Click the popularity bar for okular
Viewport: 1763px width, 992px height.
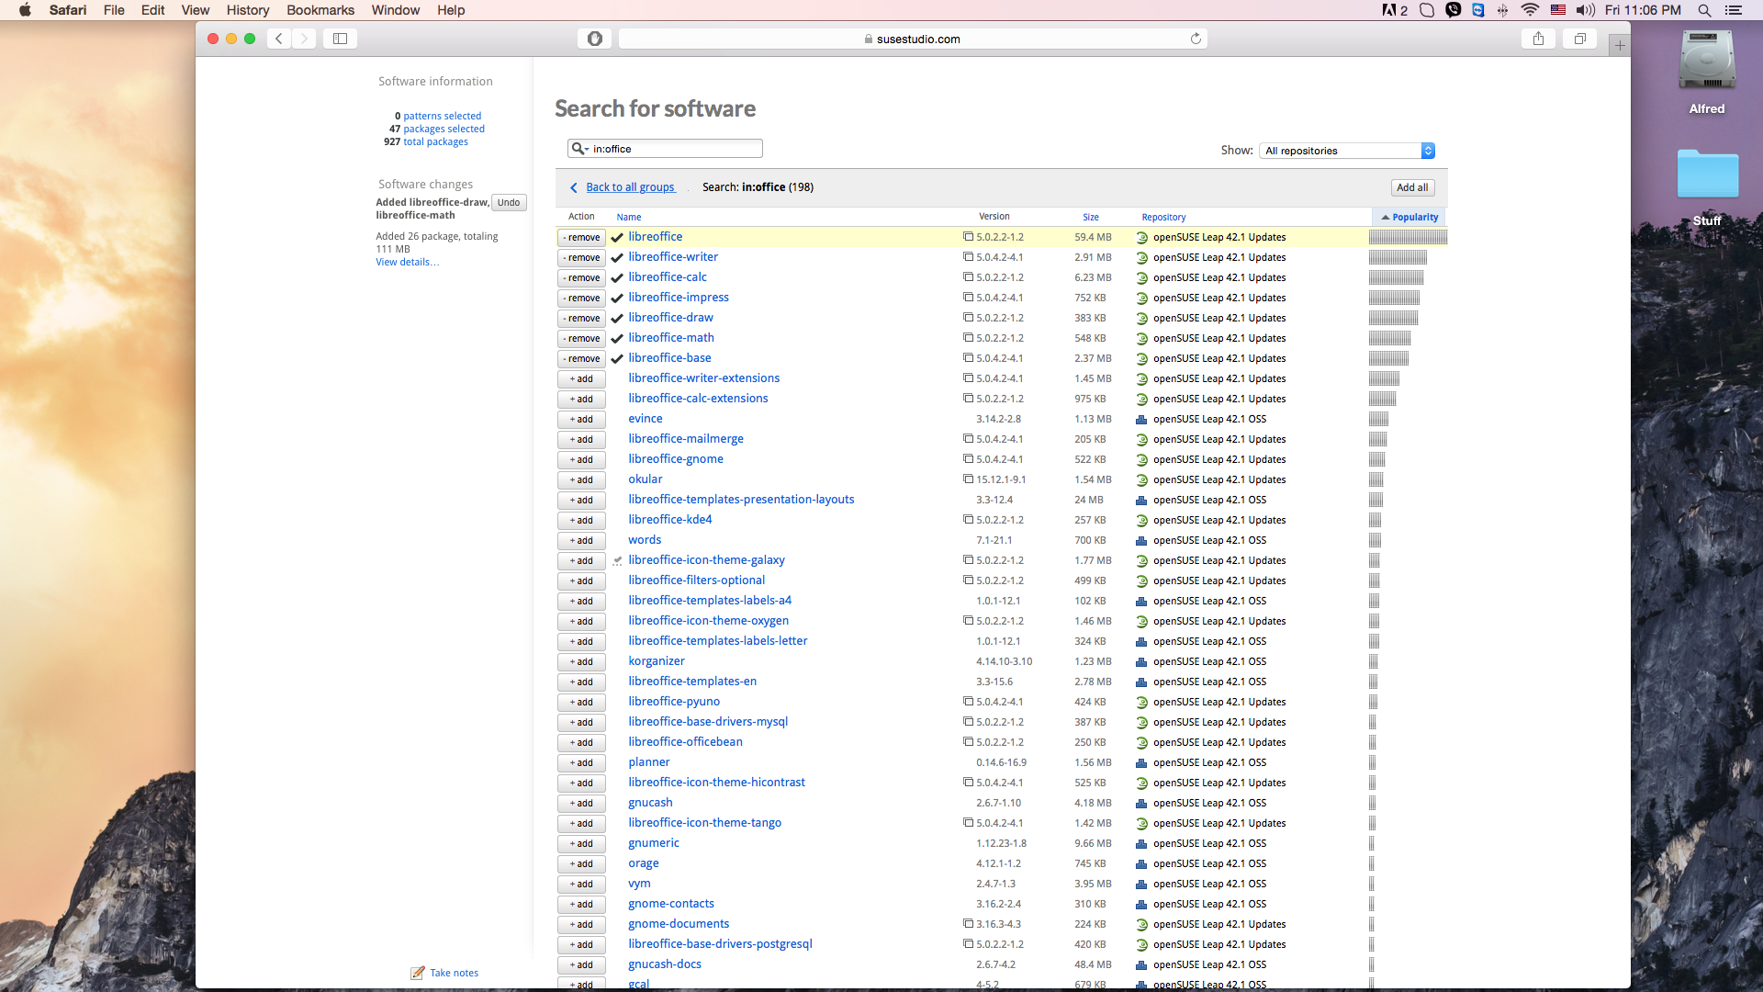(1376, 479)
